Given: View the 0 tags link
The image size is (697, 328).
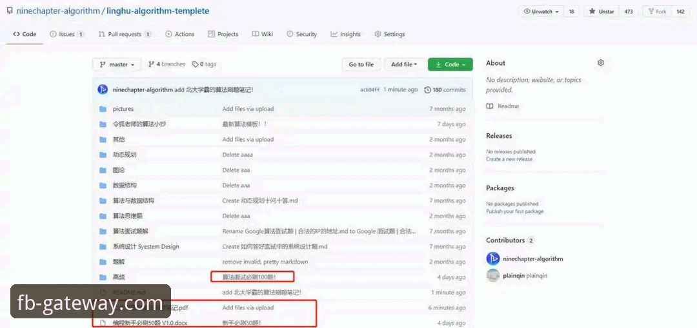Looking at the screenshot, I should [204, 64].
